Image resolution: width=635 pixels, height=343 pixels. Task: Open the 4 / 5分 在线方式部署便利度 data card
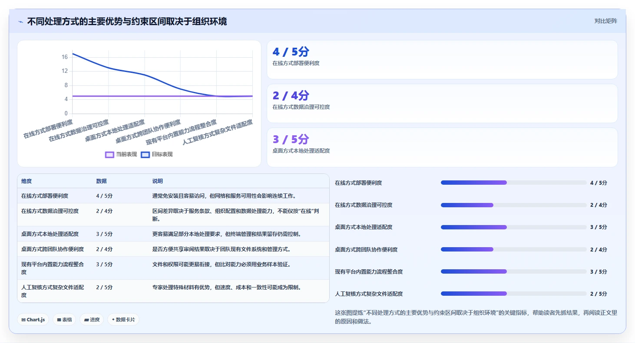click(442, 59)
